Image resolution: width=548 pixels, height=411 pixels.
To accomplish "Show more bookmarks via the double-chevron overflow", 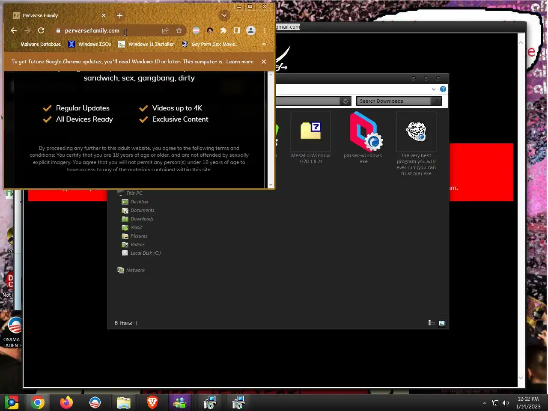I will 264,44.
